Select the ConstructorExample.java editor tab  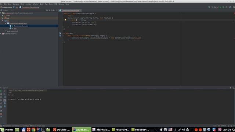pos(70,10)
